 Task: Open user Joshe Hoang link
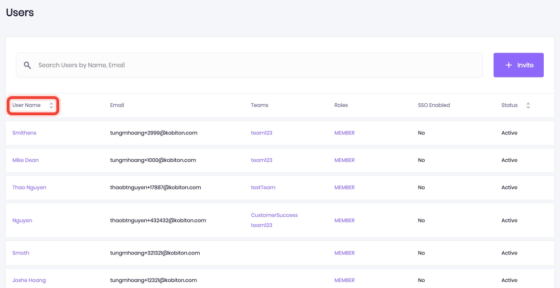point(29,280)
